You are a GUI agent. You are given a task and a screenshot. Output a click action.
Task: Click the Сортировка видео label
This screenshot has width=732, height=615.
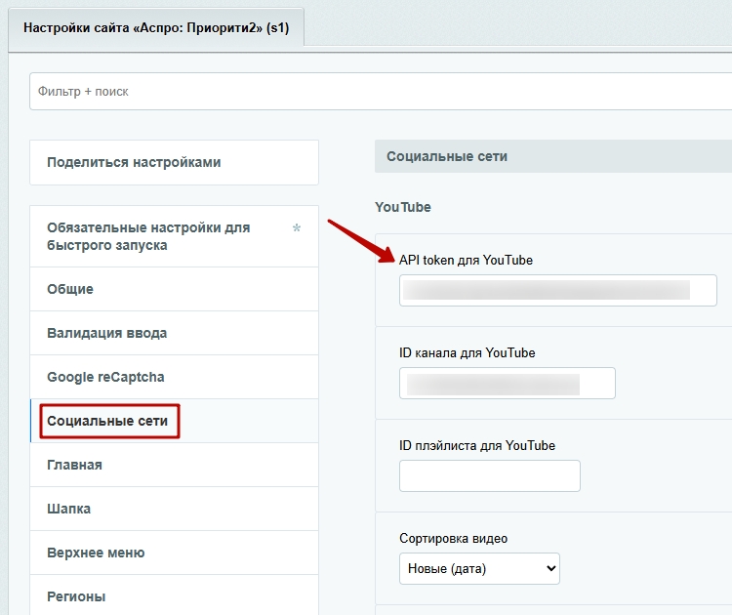click(x=453, y=539)
